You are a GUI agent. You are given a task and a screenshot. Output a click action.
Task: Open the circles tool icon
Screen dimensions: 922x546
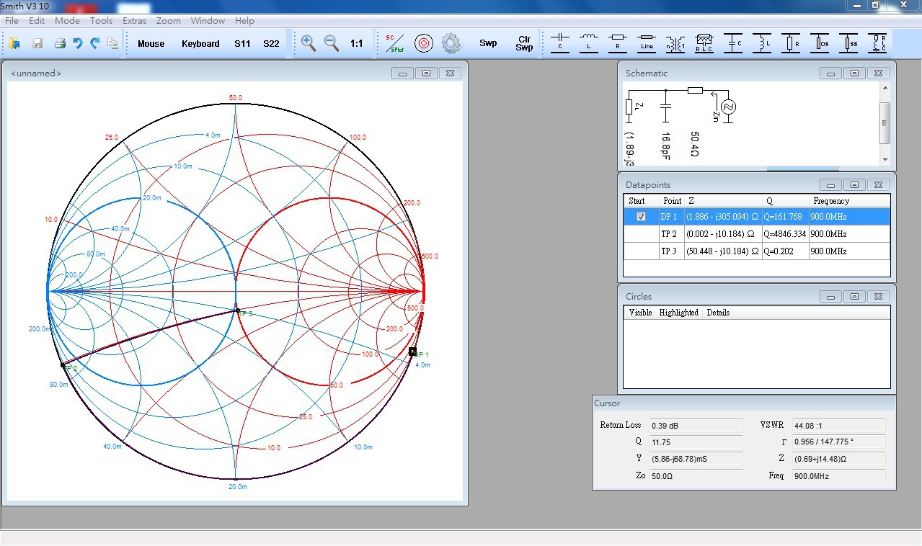click(x=424, y=43)
